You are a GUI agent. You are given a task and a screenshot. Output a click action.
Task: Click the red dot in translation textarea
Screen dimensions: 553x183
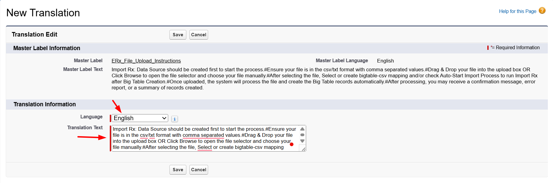point(292,144)
